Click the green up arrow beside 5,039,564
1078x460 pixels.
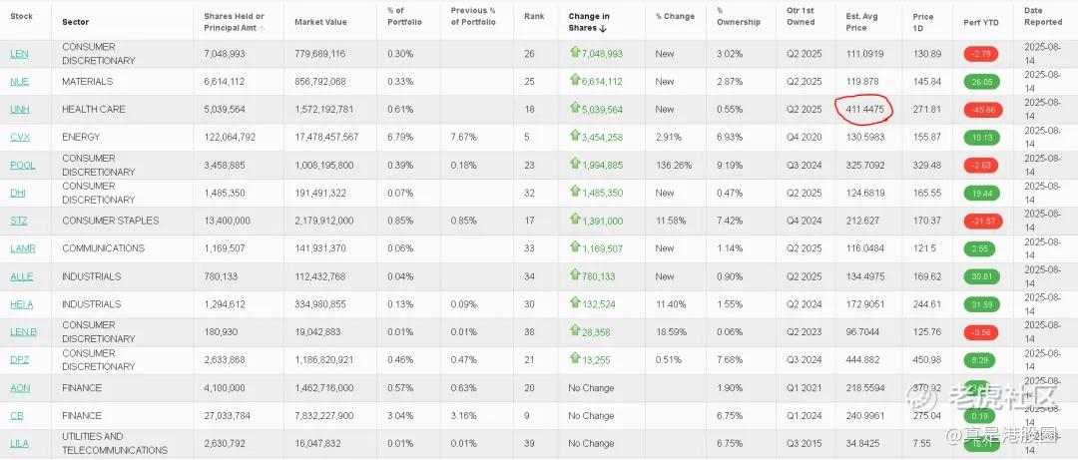click(x=575, y=108)
